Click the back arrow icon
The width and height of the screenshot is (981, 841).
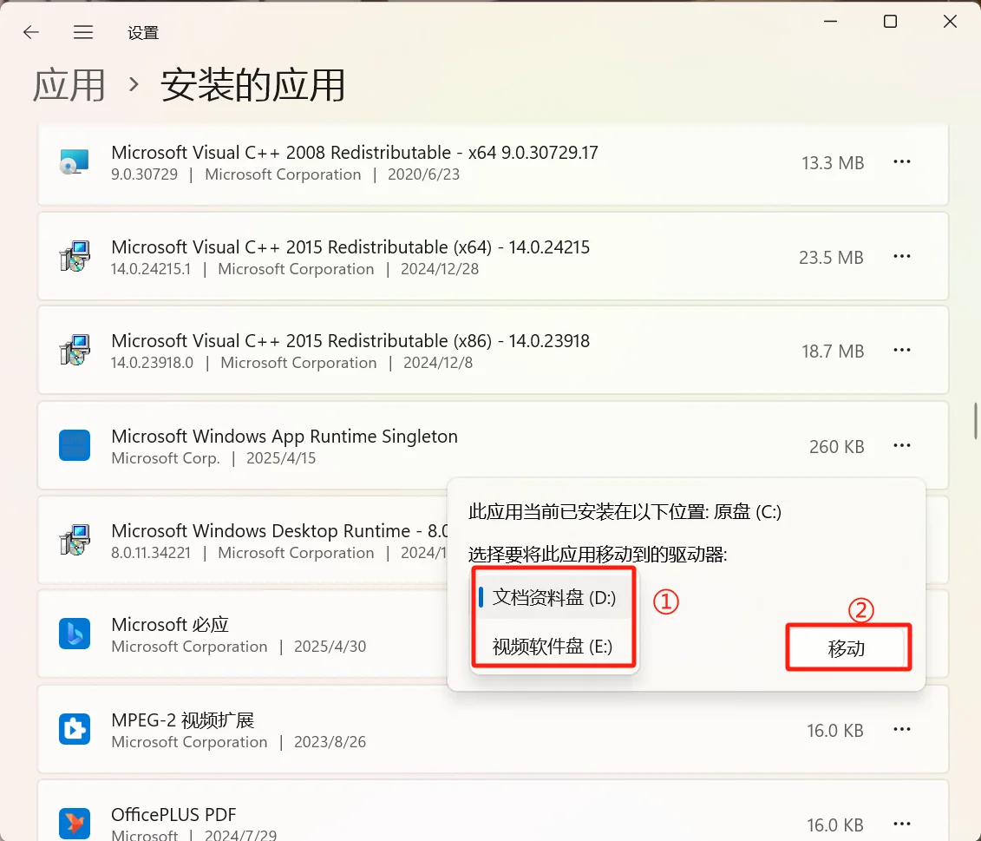click(x=30, y=32)
